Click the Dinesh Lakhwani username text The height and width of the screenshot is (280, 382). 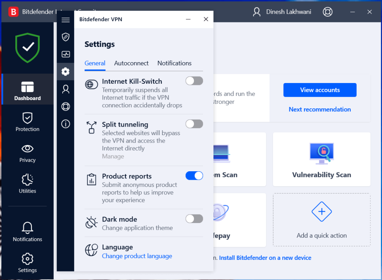[288, 12]
